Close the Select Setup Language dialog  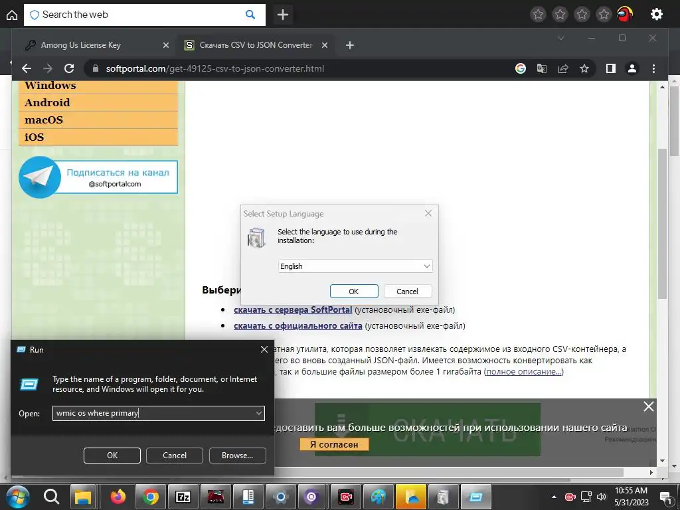point(428,213)
